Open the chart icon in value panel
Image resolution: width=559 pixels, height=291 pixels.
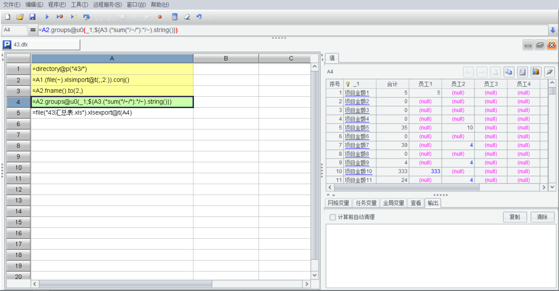(x=536, y=72)
